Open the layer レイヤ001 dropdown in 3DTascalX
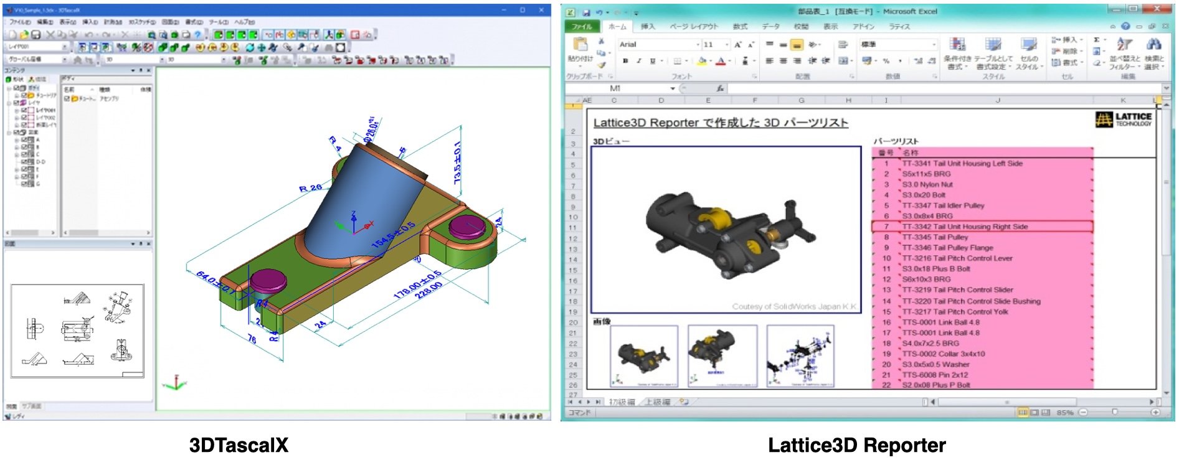The width and height of the screenshot is (1179, 460). click(64, 47)
